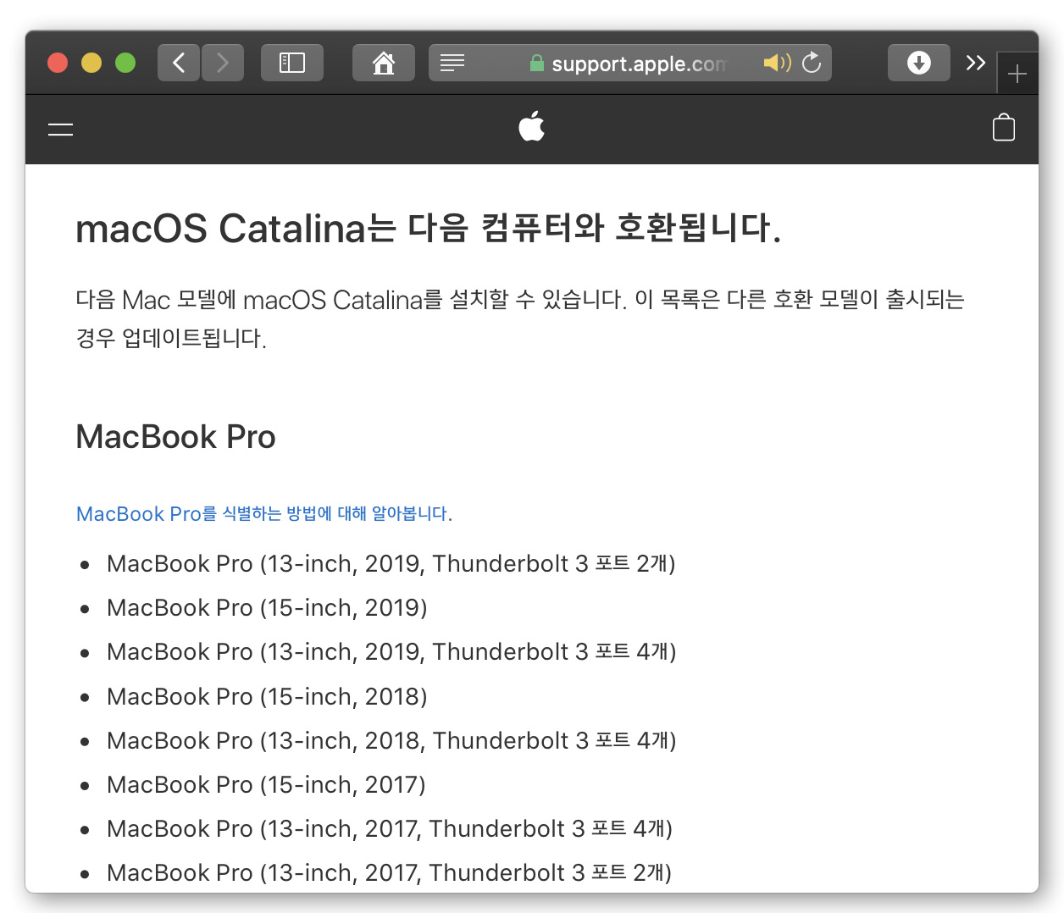The image size is (1064, 913).
Task: Enable Reader view icon in address bar
Action: point(452,63)
